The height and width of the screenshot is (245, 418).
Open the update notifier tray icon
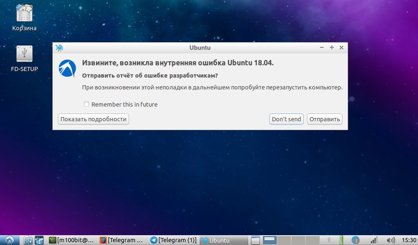(x=356, y=240)
